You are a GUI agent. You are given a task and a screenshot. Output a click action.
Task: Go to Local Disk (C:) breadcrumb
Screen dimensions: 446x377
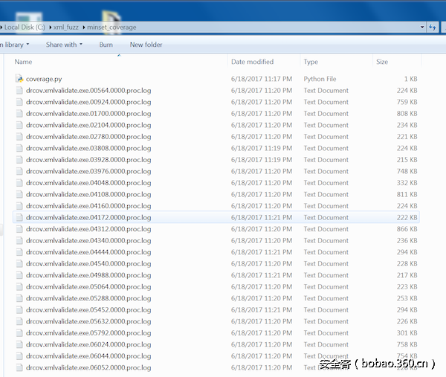(24, 28)
